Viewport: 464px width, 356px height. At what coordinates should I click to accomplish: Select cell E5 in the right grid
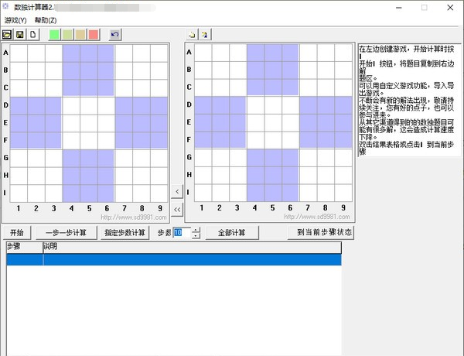(x=273, y=122)
